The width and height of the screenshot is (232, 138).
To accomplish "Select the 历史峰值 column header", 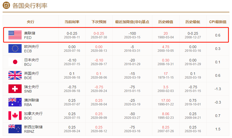I will coord(166,22).
